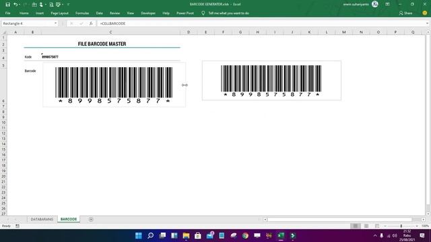Viewport: 431px width, 242px height.
Task: Open the Page Layout ribbon tab
Action: pos(59,13)
